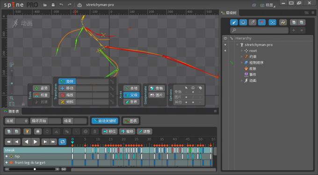
Task: Click the lock icon in dopesheet toolbar
Action: 38,131
